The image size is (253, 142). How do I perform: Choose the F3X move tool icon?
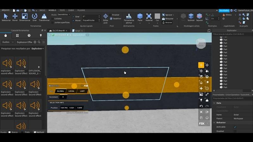point(201,65)
